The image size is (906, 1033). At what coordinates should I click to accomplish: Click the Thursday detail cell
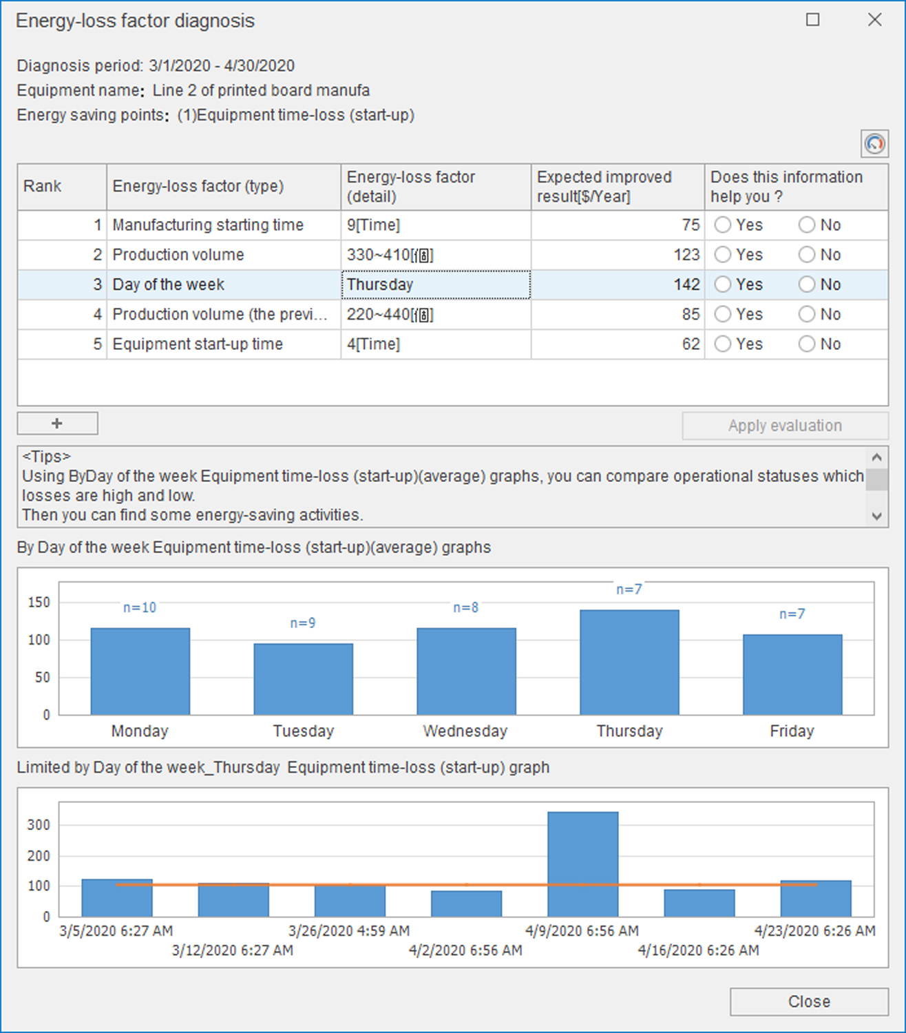pos(435,284)
